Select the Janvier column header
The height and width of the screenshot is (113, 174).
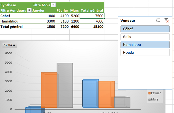point(44,10)
